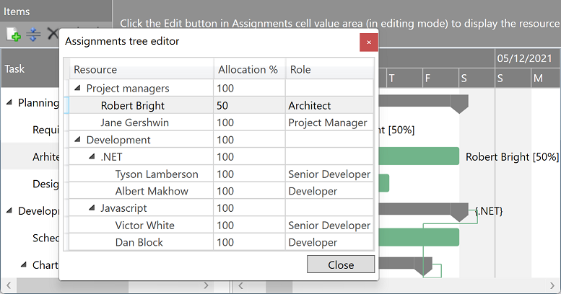Collapse the Project managers group
561x294 pixels.
tap(77, 89)
